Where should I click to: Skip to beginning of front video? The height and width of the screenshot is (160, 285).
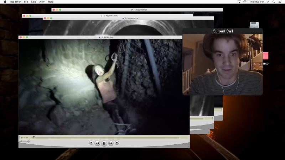click(x=91, y=143)
